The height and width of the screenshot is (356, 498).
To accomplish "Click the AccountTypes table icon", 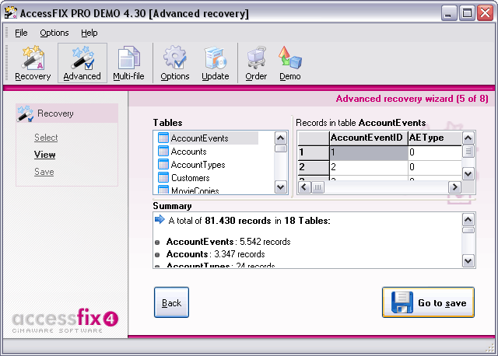I will [163, 164].
